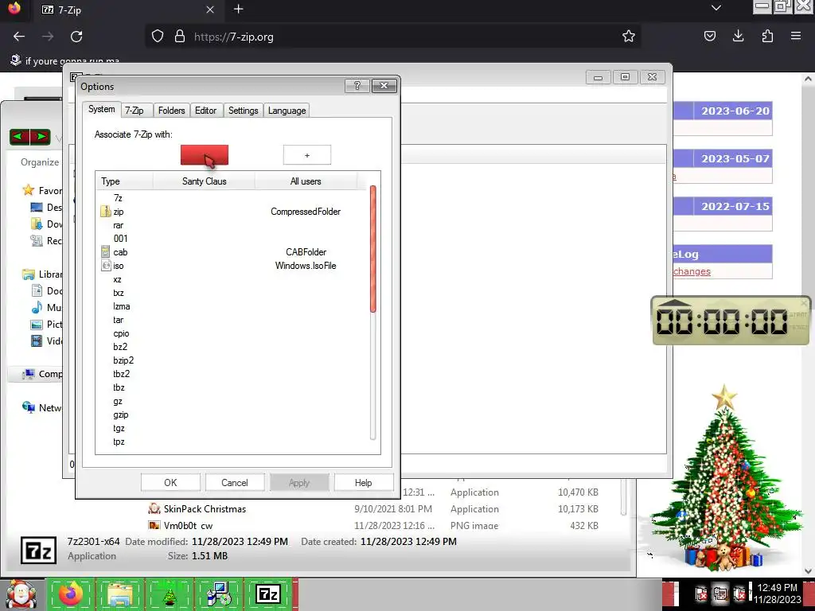Viewport: 815px width, 611px height.
Task: Open the Network node in Explorer sidebar
Action: point(41,407)
